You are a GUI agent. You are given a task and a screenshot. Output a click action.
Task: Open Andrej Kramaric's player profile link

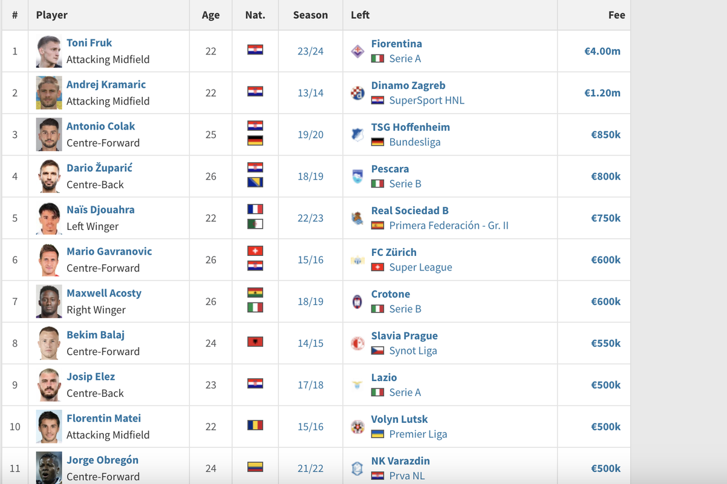click(x=106, y=85)
